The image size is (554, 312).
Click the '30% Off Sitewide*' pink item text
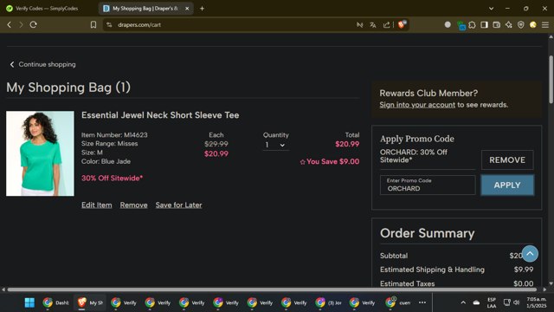(x=112, y=179)
